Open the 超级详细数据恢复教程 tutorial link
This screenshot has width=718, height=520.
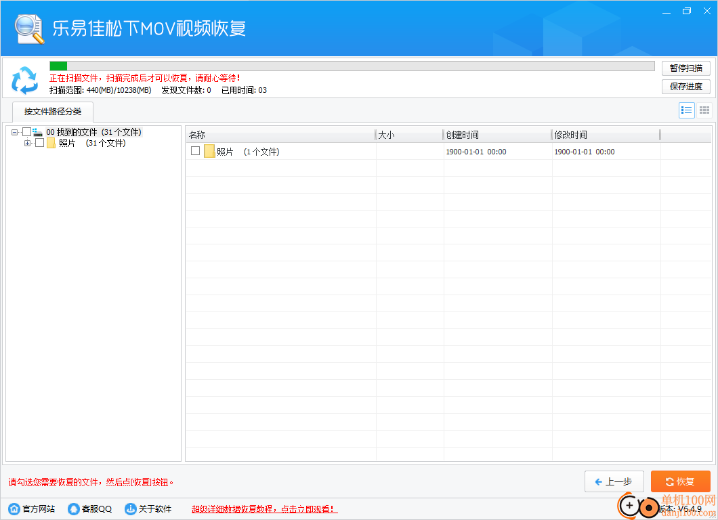(x=264, y=509)
